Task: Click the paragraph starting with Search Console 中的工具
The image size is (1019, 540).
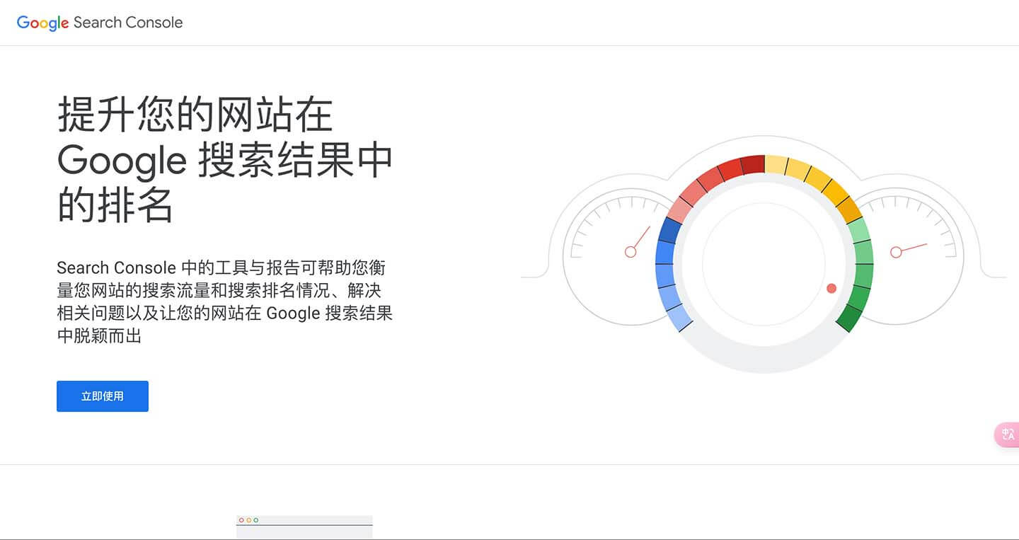Action: (x=224, y=301)
